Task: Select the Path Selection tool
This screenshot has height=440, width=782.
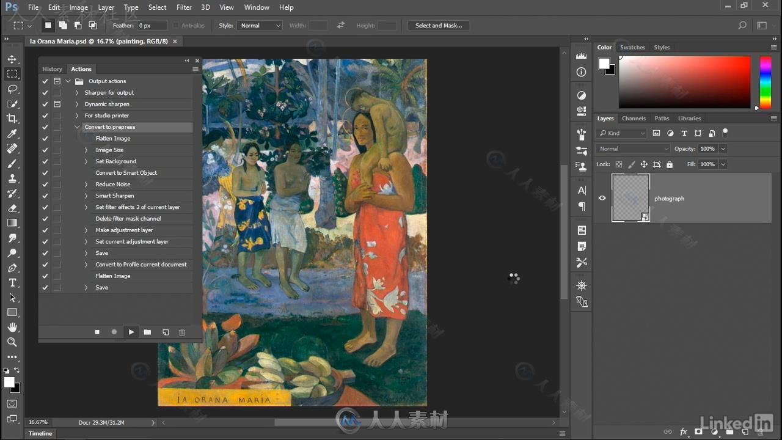Action: click(12, 298)
